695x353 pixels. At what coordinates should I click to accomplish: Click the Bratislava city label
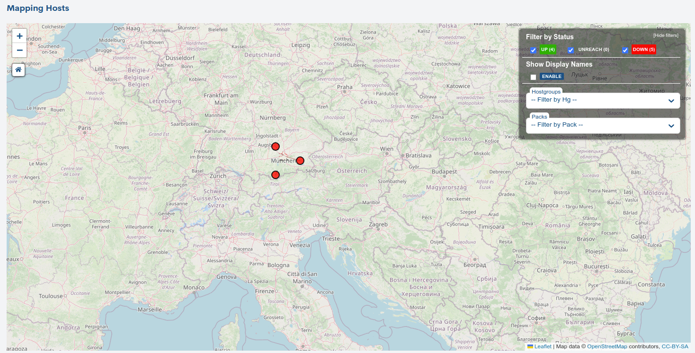[419, 155]
